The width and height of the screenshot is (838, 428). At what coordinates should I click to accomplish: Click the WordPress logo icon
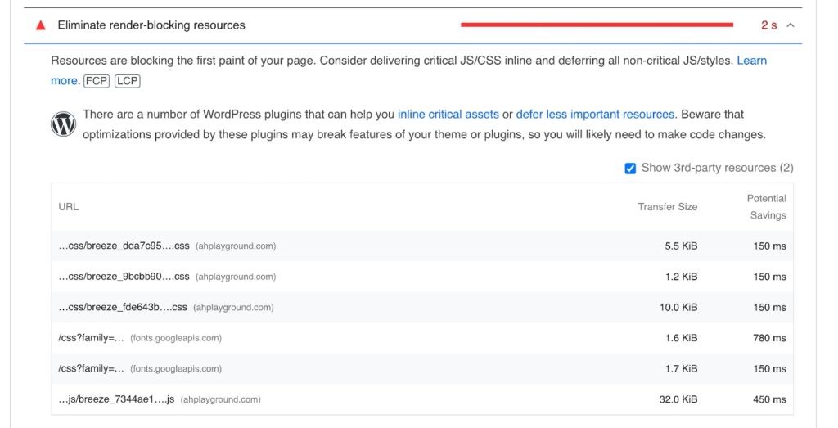(63, 124)
